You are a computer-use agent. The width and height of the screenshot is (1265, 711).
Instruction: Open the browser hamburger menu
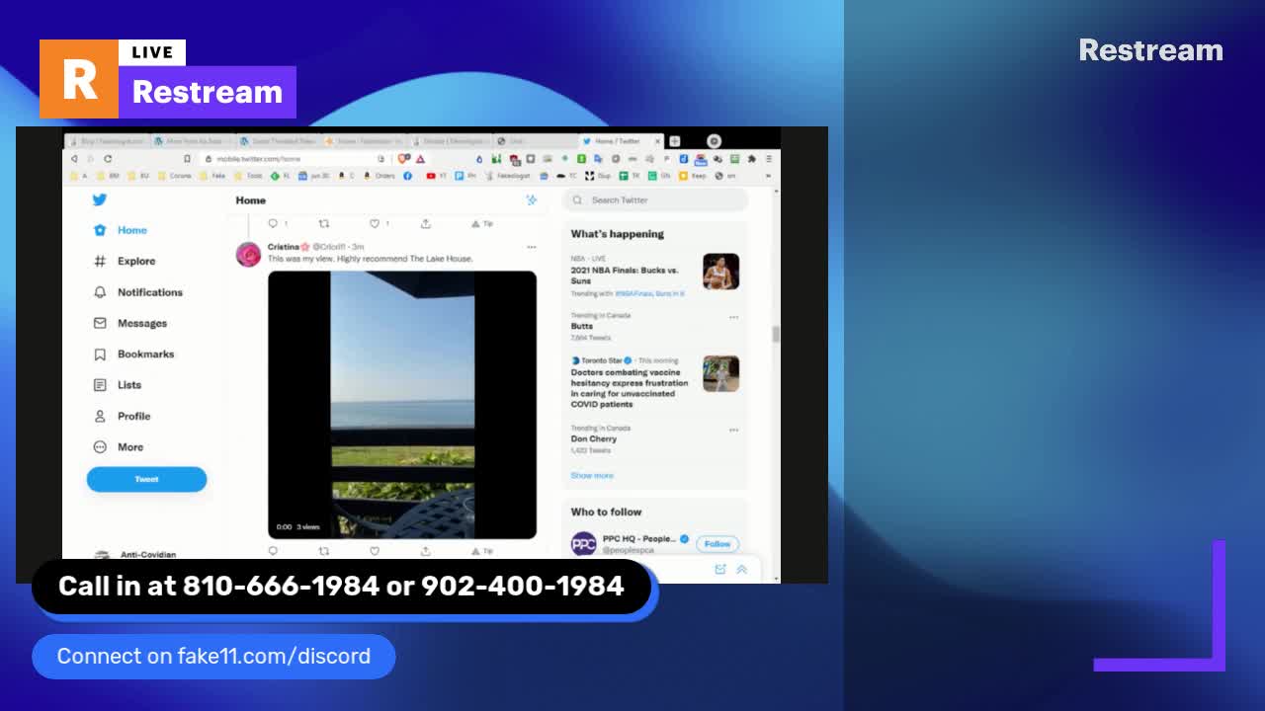(x=769, y=159)
